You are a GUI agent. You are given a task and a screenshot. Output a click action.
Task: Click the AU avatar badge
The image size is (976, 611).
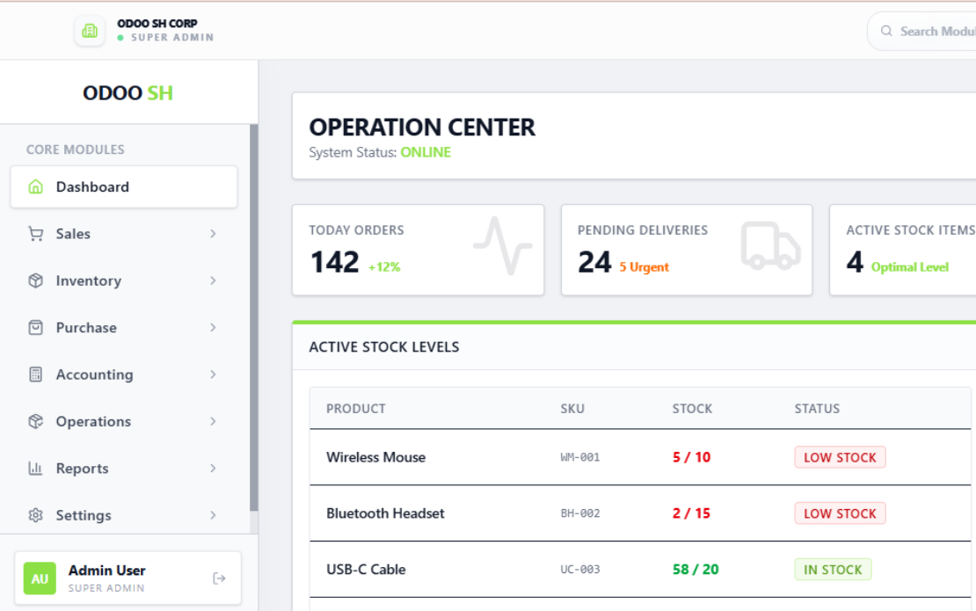[x=40, y=578]
